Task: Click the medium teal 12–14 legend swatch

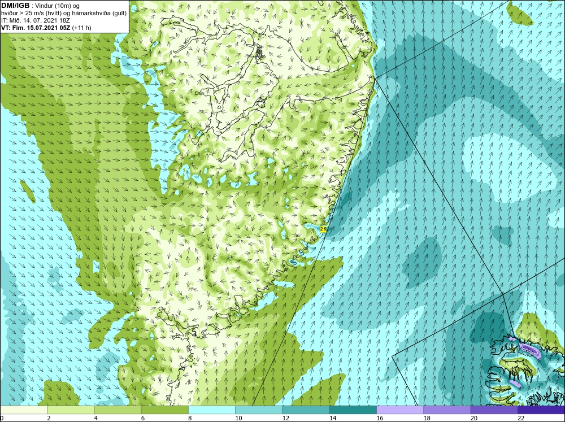Action: point(306,410)
